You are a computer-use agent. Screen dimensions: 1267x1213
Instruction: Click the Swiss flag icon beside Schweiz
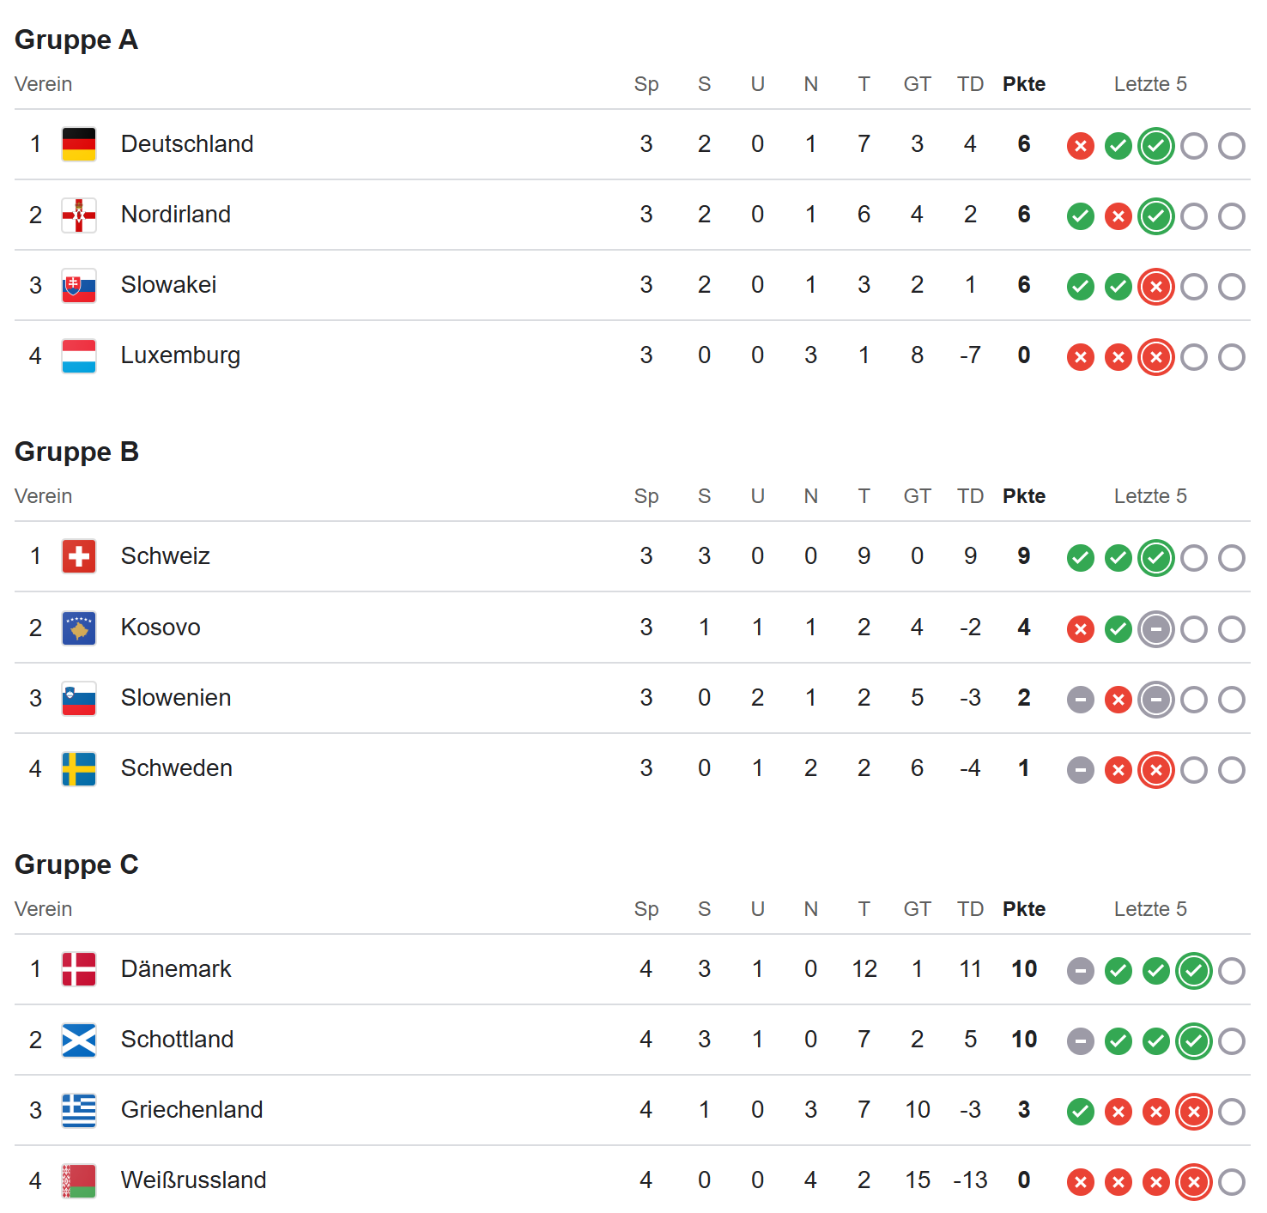(x=79, y=556)
